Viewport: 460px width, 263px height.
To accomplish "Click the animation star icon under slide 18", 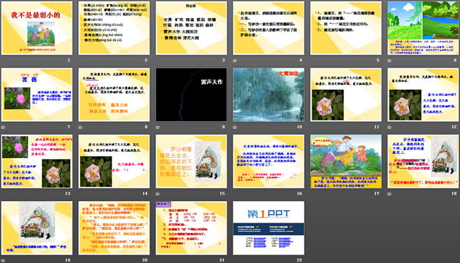I will [x=390, y=193].
